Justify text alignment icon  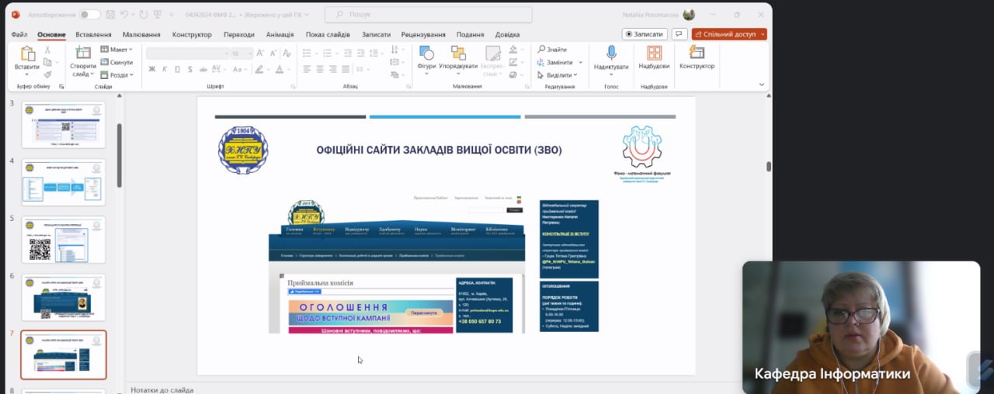tap(346, 69)
